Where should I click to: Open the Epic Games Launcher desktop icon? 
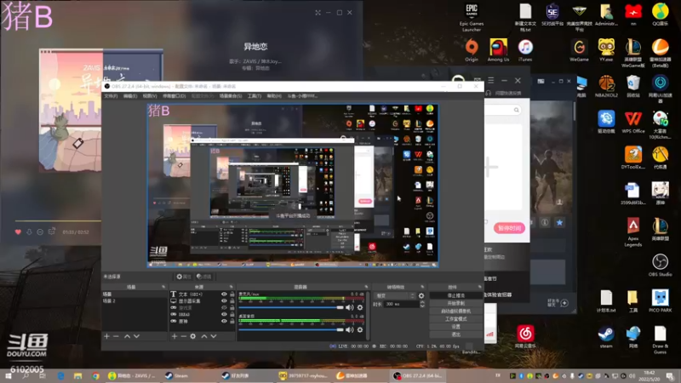coord(472,17)
